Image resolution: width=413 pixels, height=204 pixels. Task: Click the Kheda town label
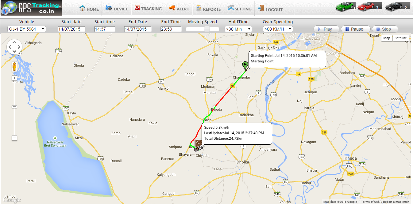coord(351,158)
